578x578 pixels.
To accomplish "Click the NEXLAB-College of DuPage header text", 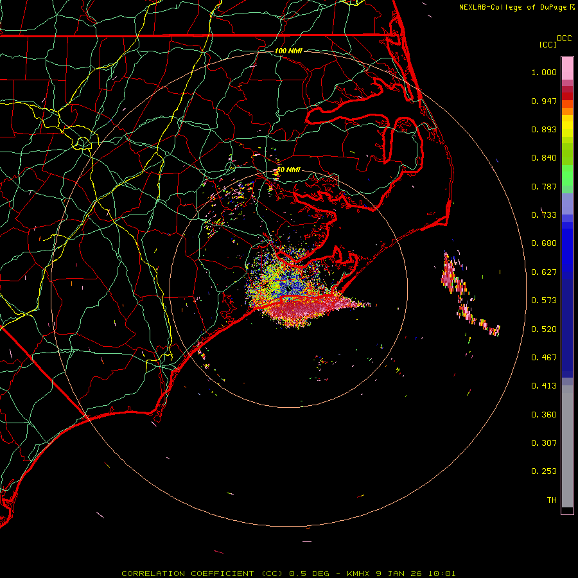I will (513, 7).
